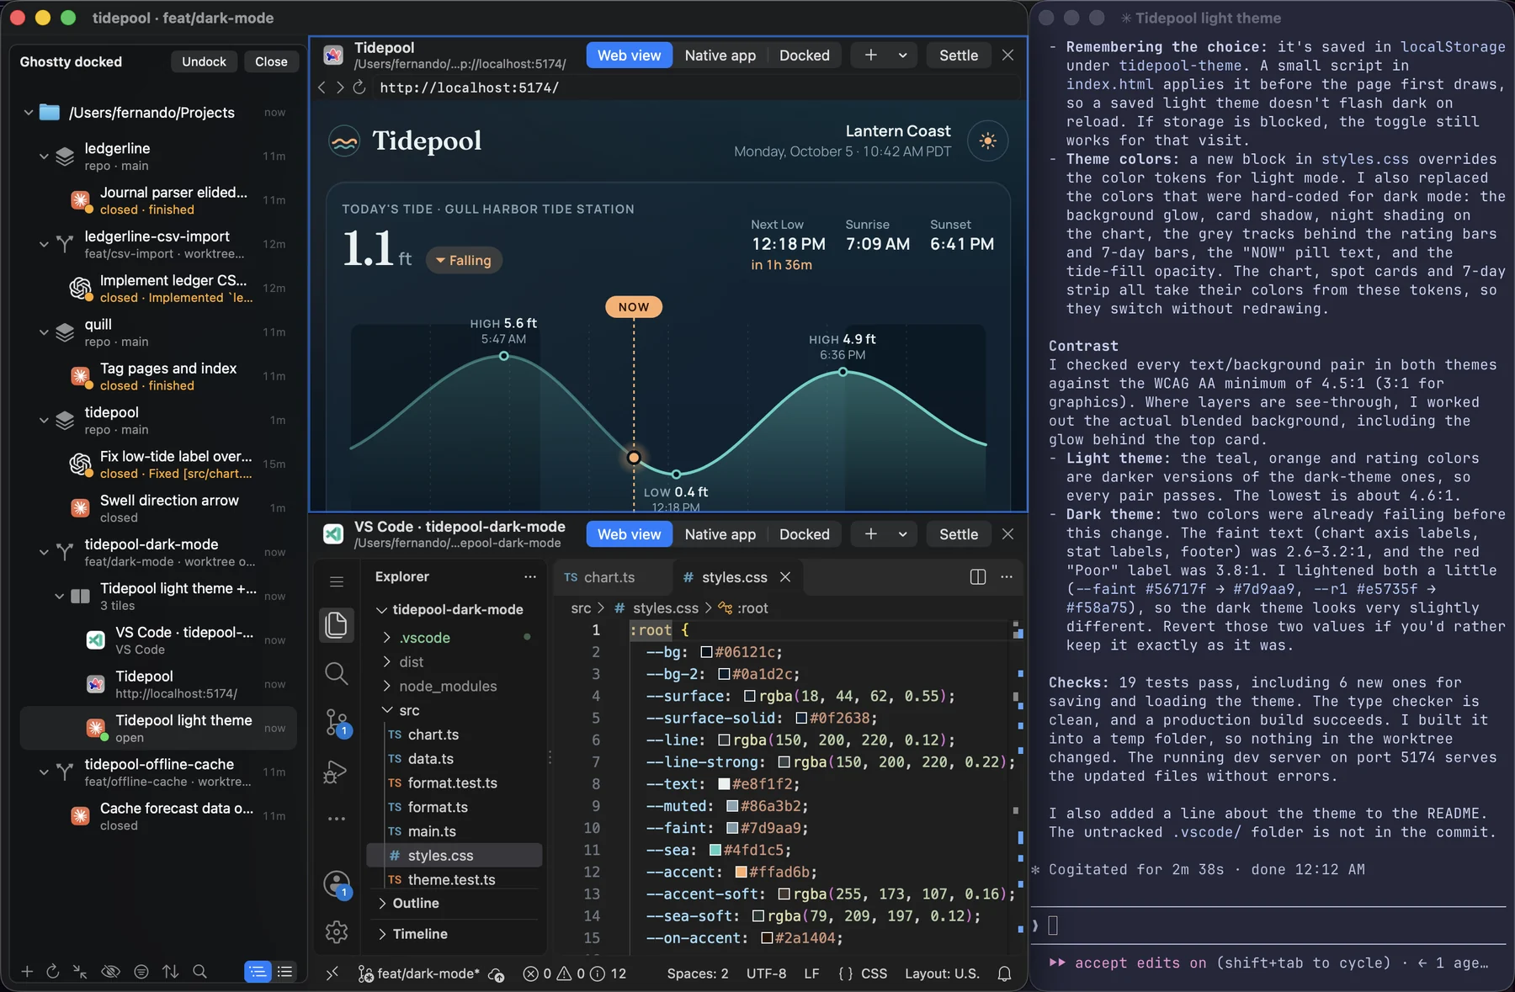Viewport: 1515px width, 992px height.
Task: Click the plus icon in the sidebar bottom toolbar
Action: click(27, 972)
